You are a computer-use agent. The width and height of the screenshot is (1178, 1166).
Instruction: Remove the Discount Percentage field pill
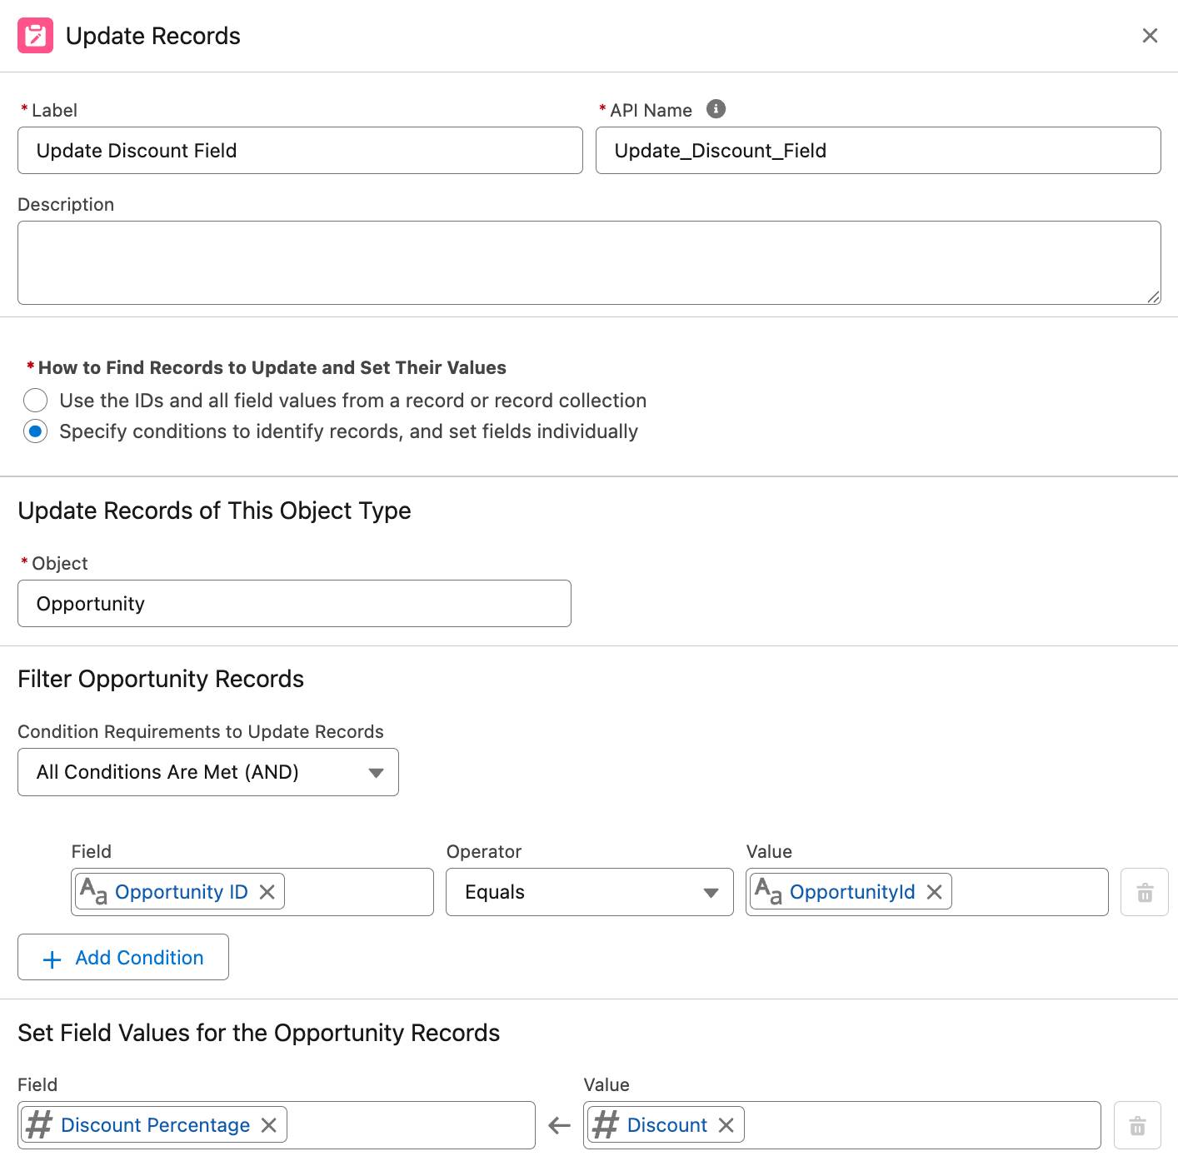(x=269, y=1125)
